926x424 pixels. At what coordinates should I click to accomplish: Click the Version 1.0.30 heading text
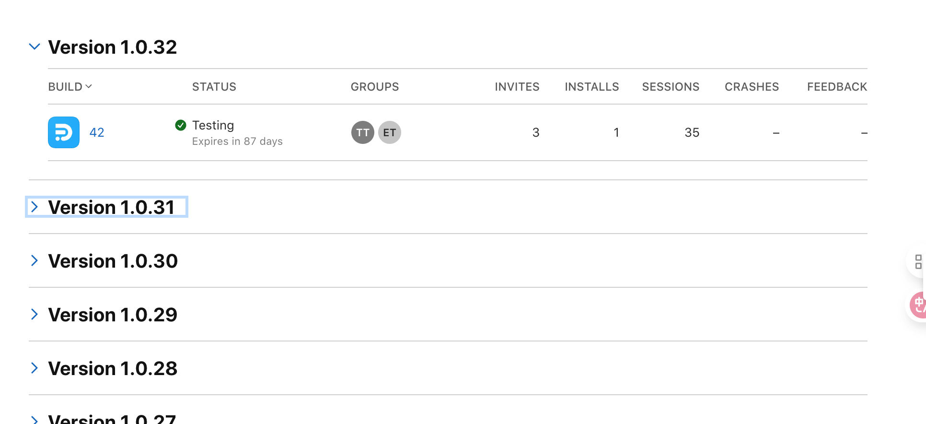pyautogui.click(x=113, y=261)
